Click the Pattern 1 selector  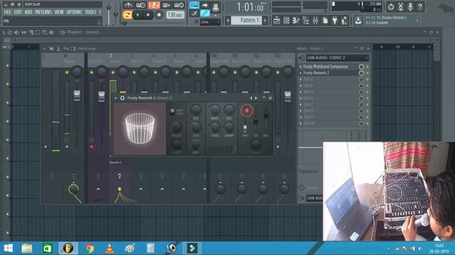tap(247, 21)
